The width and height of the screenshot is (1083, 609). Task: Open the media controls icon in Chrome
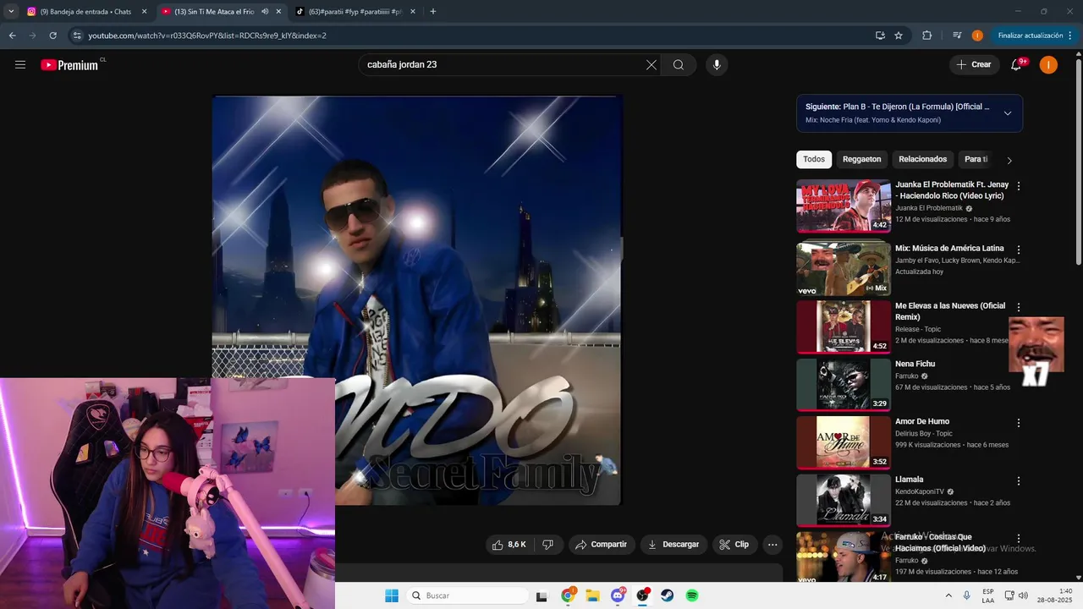point(957,36)
